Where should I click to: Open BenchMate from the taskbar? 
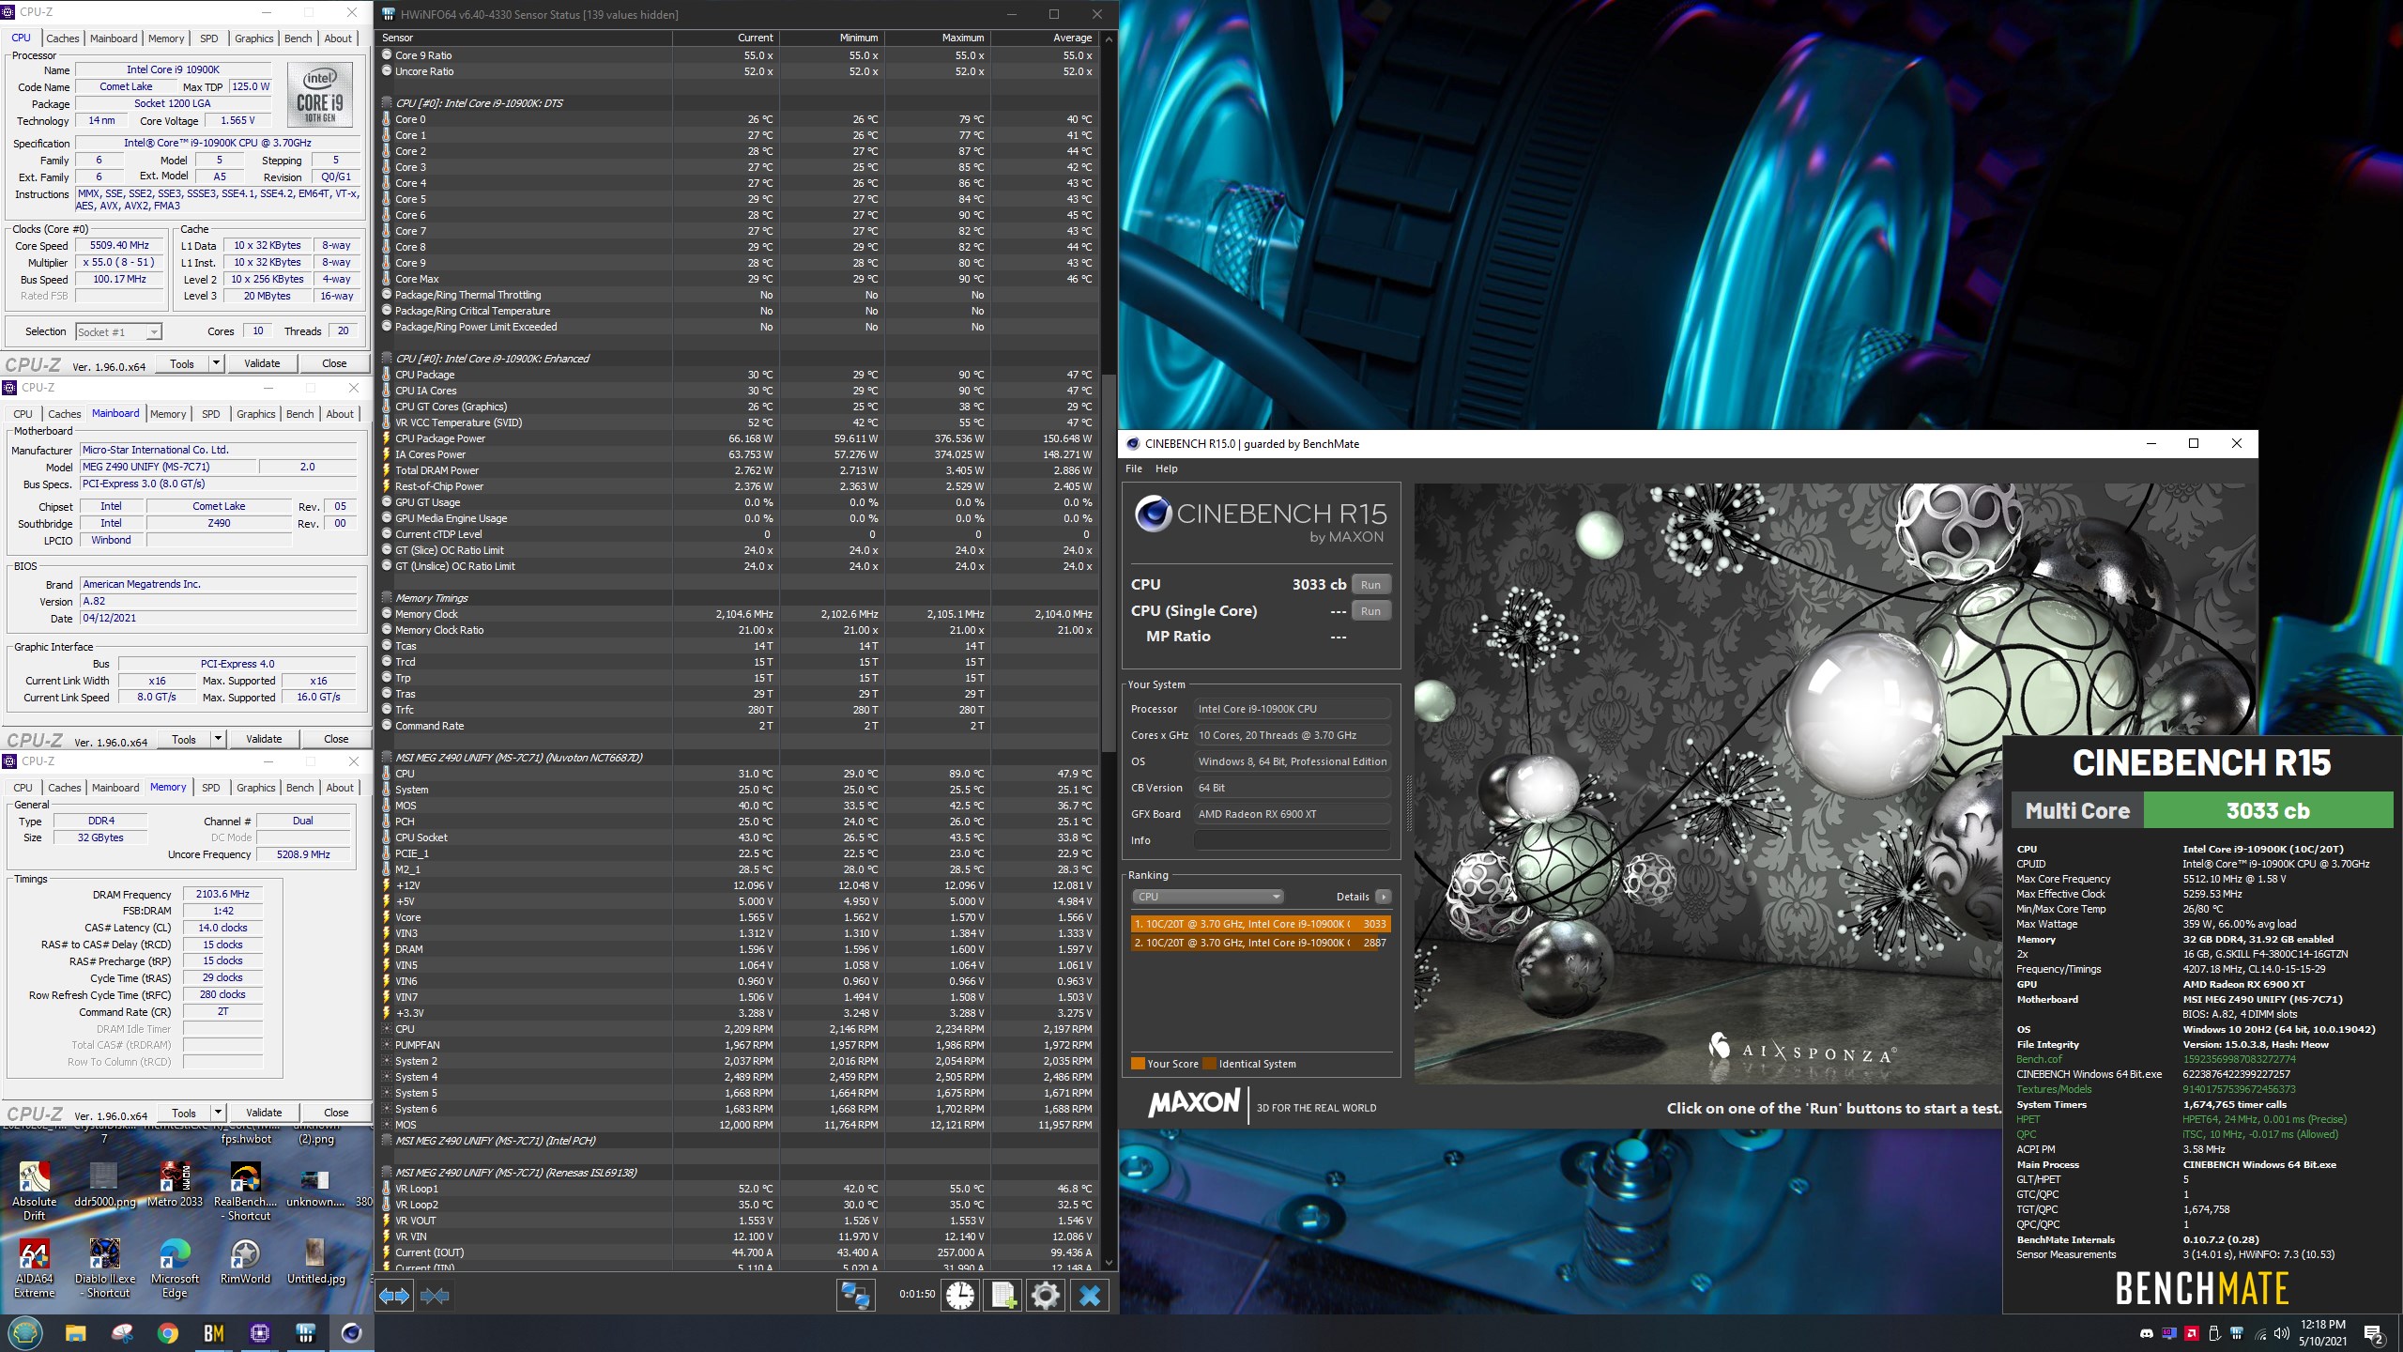[x=214, y=1333]
